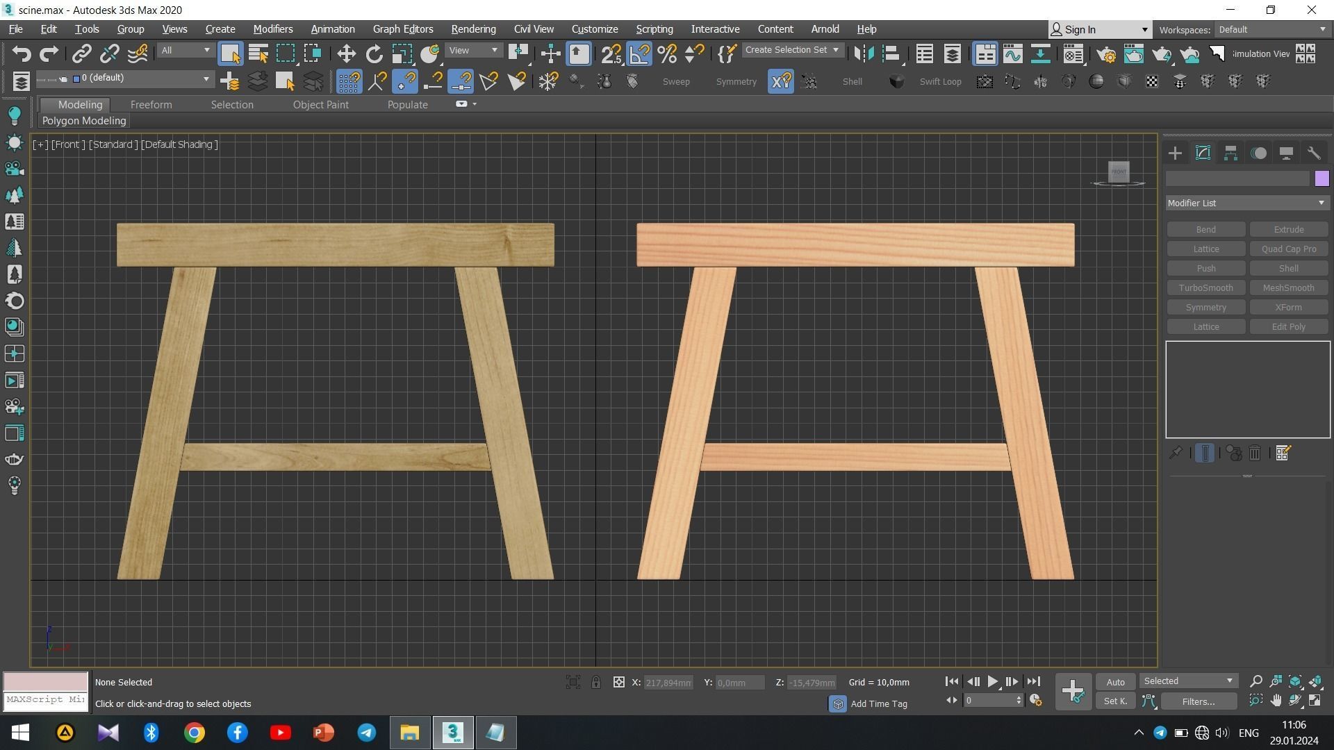Image resolution: width=1334 pixels, height=750 pixels.
Task: Activate the Select Object tool
Action: tap(230, 53)
